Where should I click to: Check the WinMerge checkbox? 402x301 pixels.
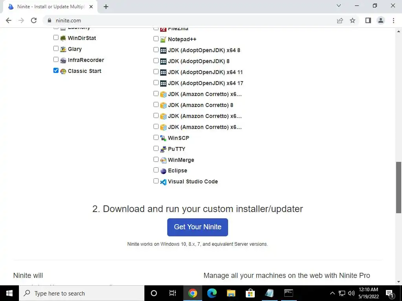(156, 160)
